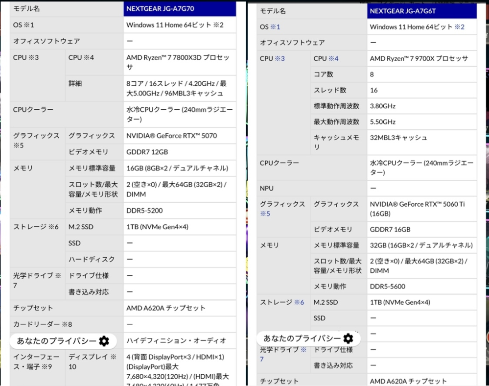
Task: Click the 5.50GHz maximum frequency value
Action: [383, 122]
